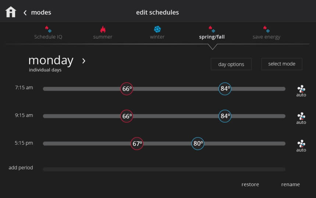Switch to the spring/fall schedule tab
This screenshot has width=316, height=198.
click(212, 37)
